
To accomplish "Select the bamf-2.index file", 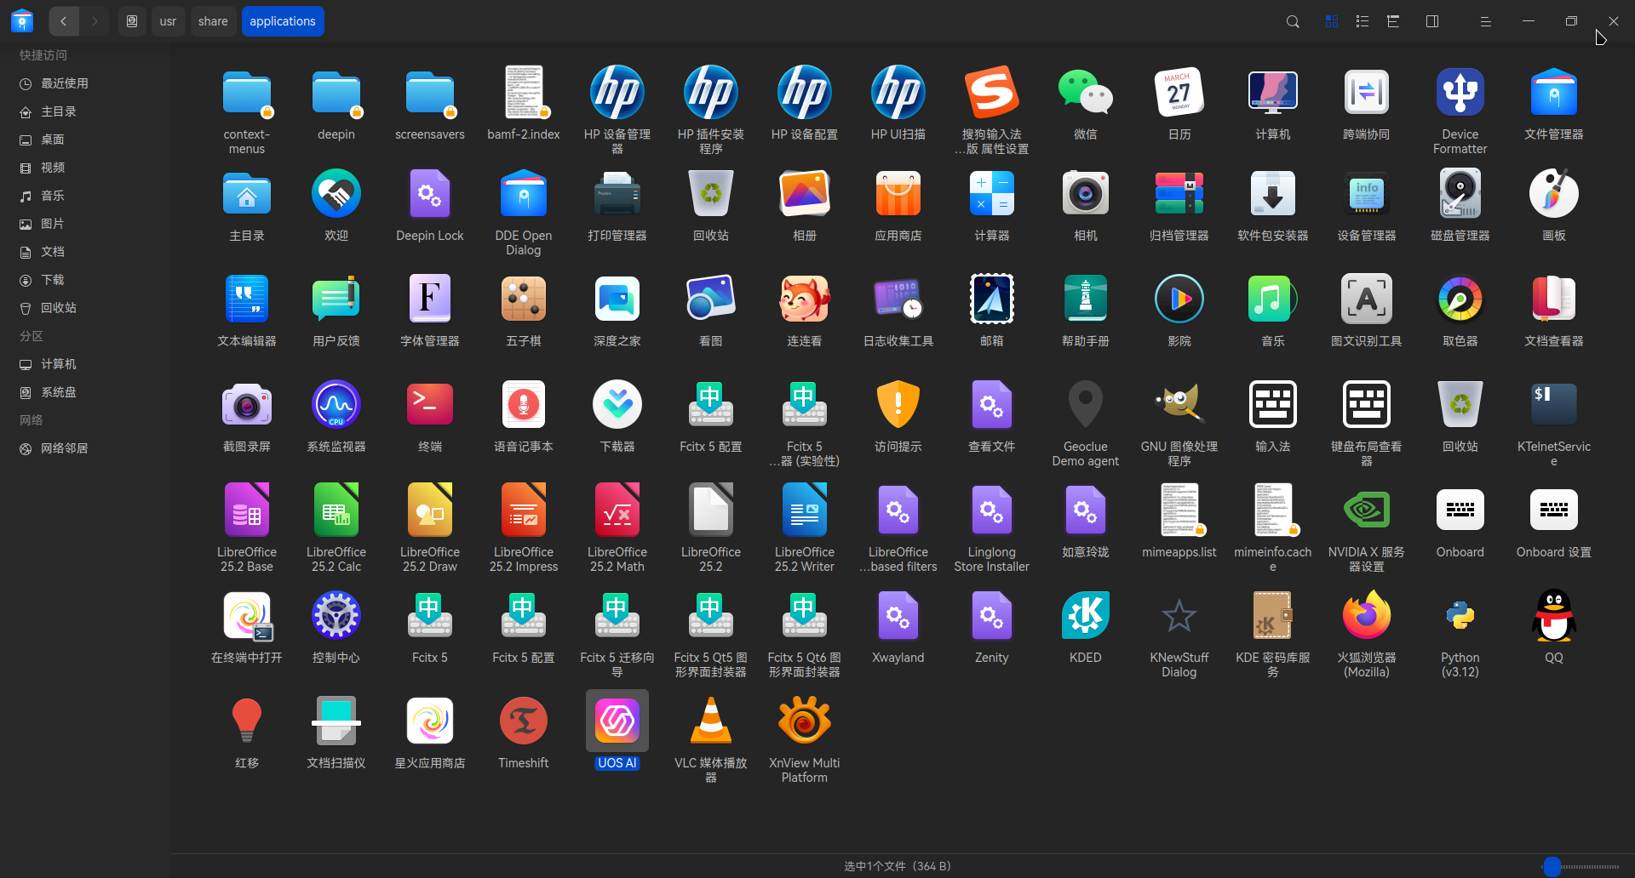I will 523,92.
